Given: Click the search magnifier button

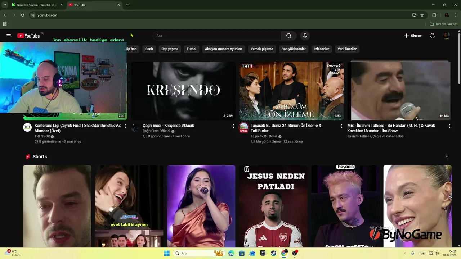Looking at the screenshot, I should (x=289, y=36).
